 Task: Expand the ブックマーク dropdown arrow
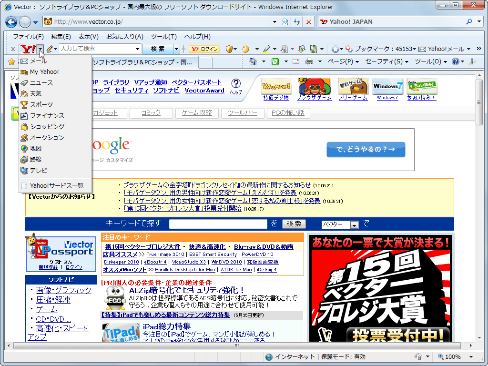pyautogui.click(x=414, y=49)
